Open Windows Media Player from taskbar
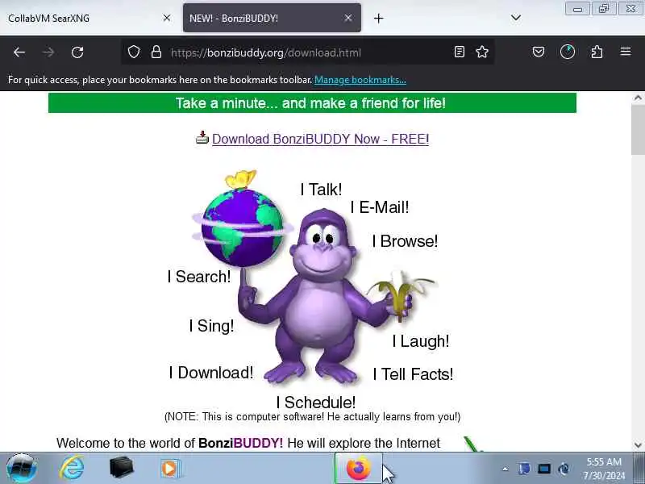Image resolution: width=645 pixels, height=484 pixels. point(170,469)
